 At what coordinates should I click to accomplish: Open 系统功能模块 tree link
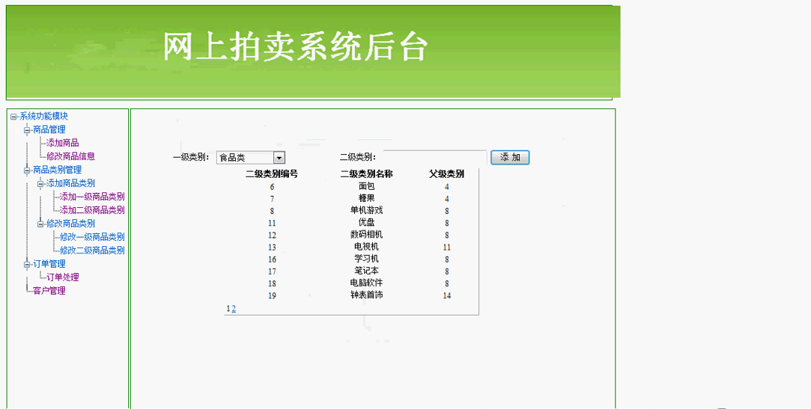pyautogui.click(x=44, y=116)
